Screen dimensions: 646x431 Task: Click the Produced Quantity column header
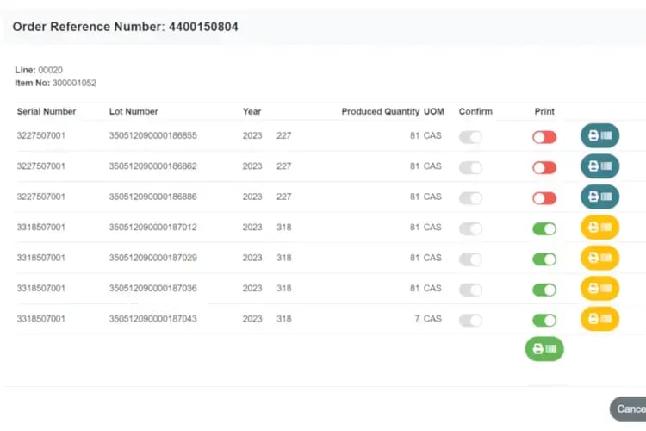point(380,111)
